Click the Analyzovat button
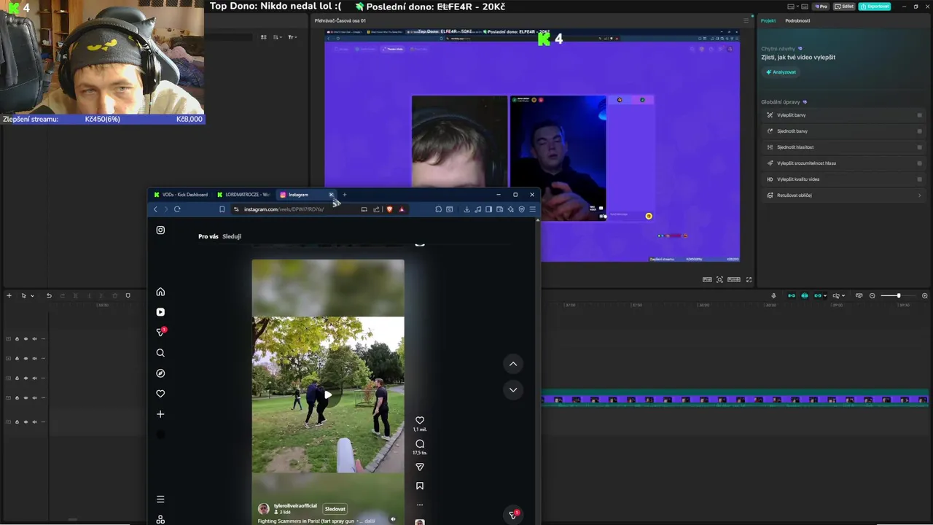Image resolution: width=933 pixels, height=525 pixels. [781, 72]
